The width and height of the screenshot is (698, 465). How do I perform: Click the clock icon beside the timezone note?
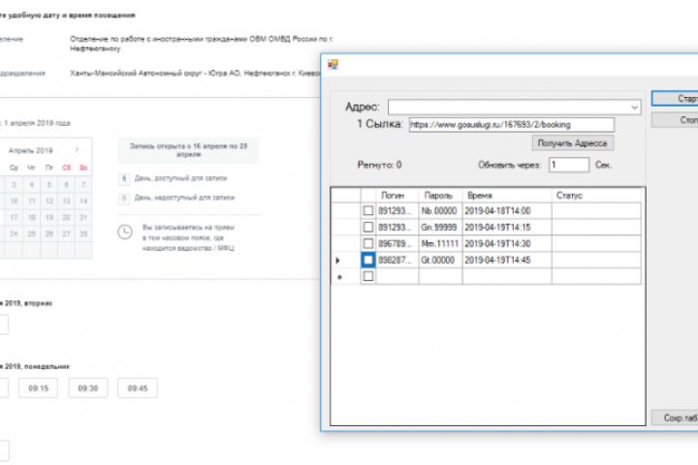pos(125,232)
